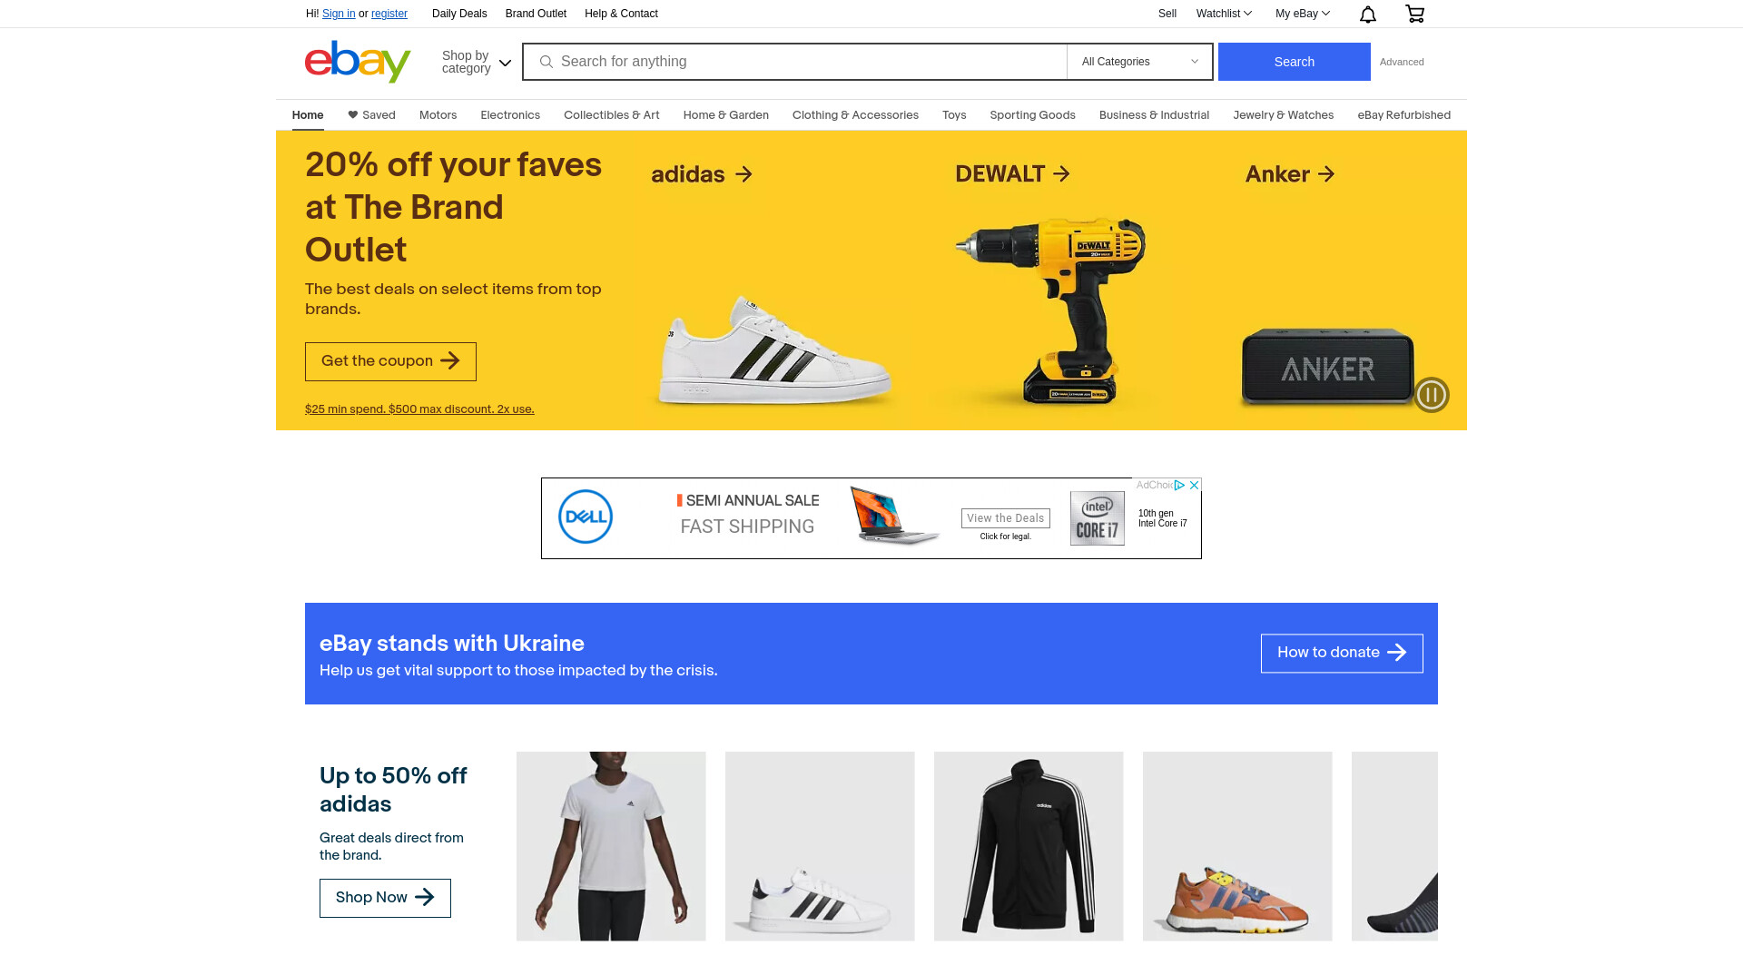Open the notifications bell icon
The image size is (1743, 955).
point(1367,14)
